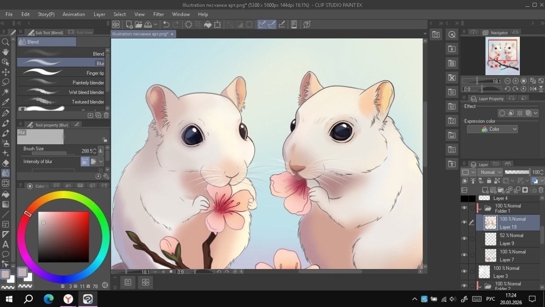
Task: Open the Animation menu
Action: click(74, 14)
